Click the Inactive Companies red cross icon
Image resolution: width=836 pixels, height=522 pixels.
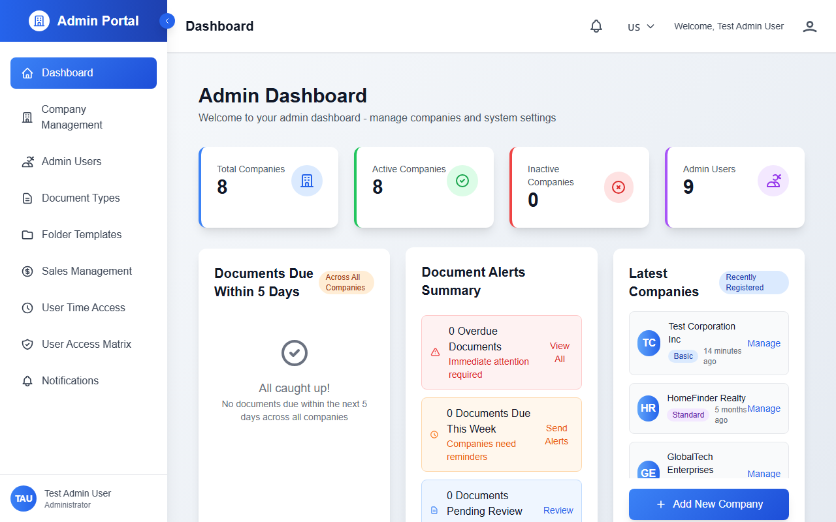pyautogui.click(x=618, y=187)
